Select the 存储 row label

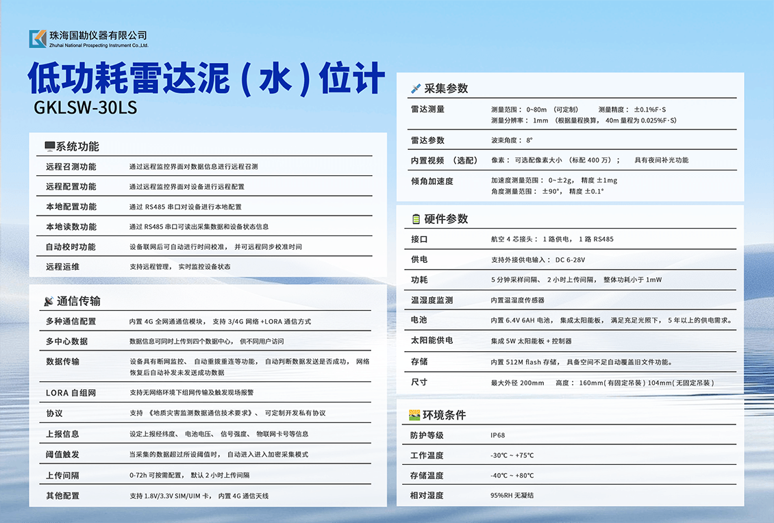[x=419, y=361]
